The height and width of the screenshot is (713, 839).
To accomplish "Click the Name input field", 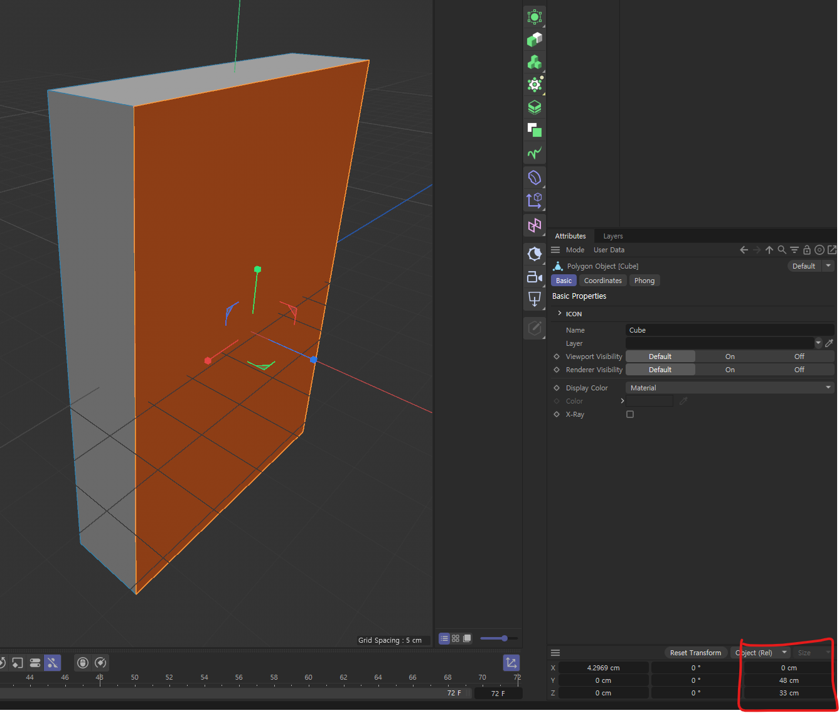I will (729, 330).
